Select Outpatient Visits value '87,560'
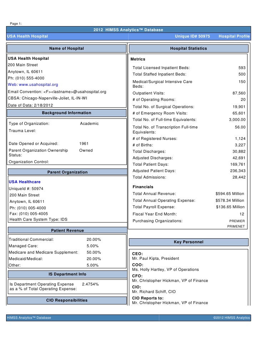The image size is (260, 337). 239,93
